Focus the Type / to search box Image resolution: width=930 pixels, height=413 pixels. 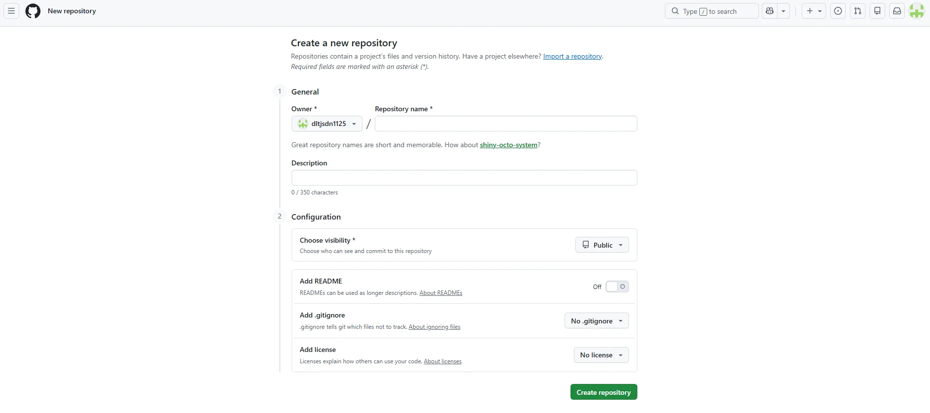tap(712, 11)
